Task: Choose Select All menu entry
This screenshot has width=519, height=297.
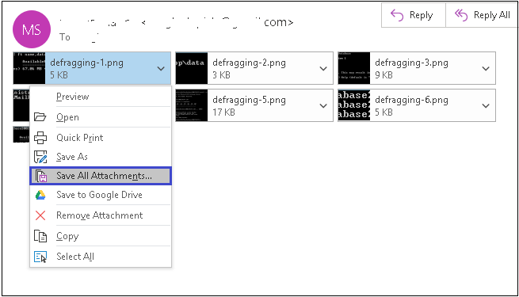Action: point(101,257)
